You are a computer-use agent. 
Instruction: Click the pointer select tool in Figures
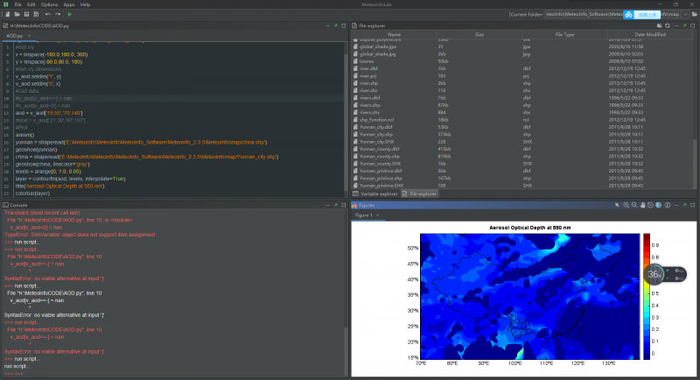[x=618, y=205]
